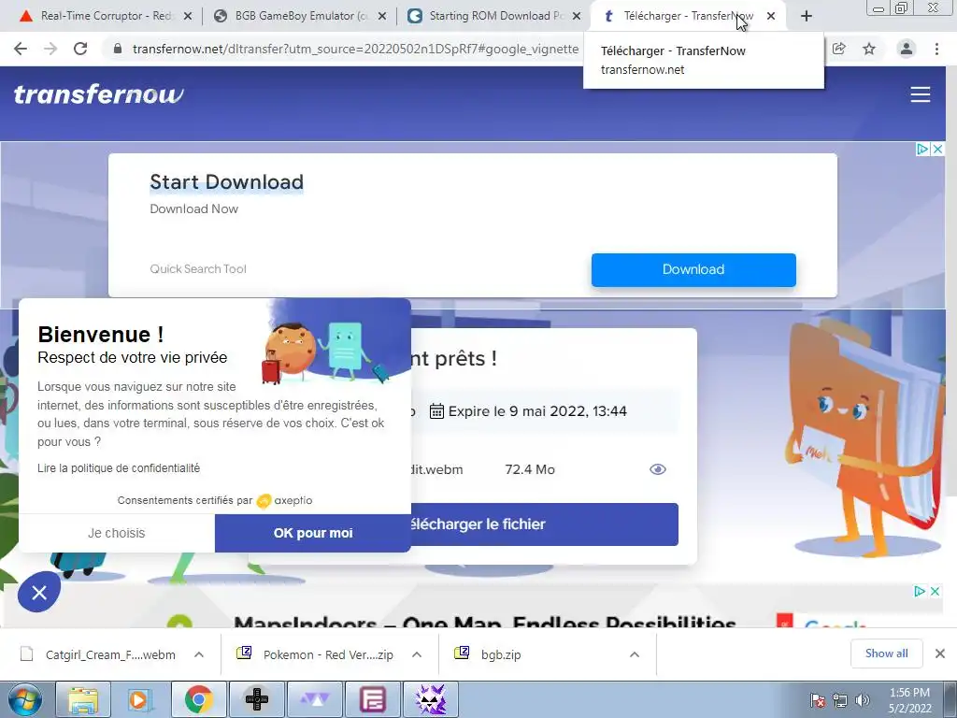This screenshot has height=718, width=957.
Task: Click the AdChoices icon on top ad
Action: [922, 149]
